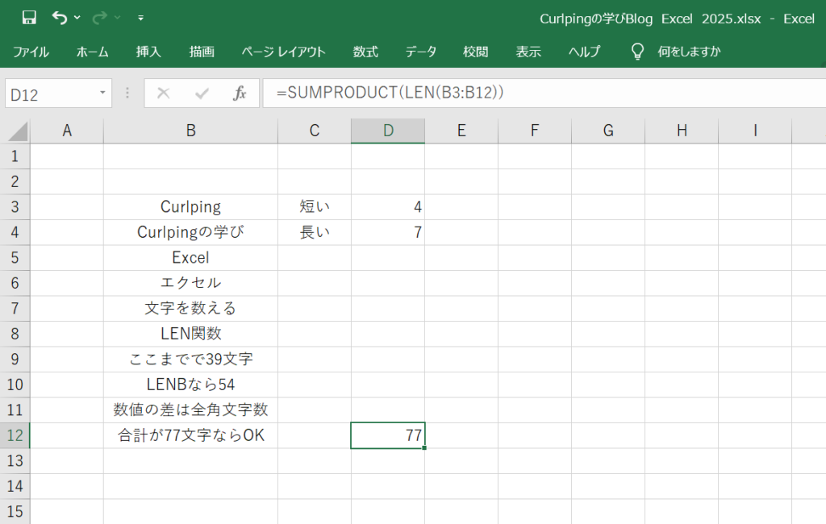
Task: Click in the formula bar text
Action: [x=524, y=94]
